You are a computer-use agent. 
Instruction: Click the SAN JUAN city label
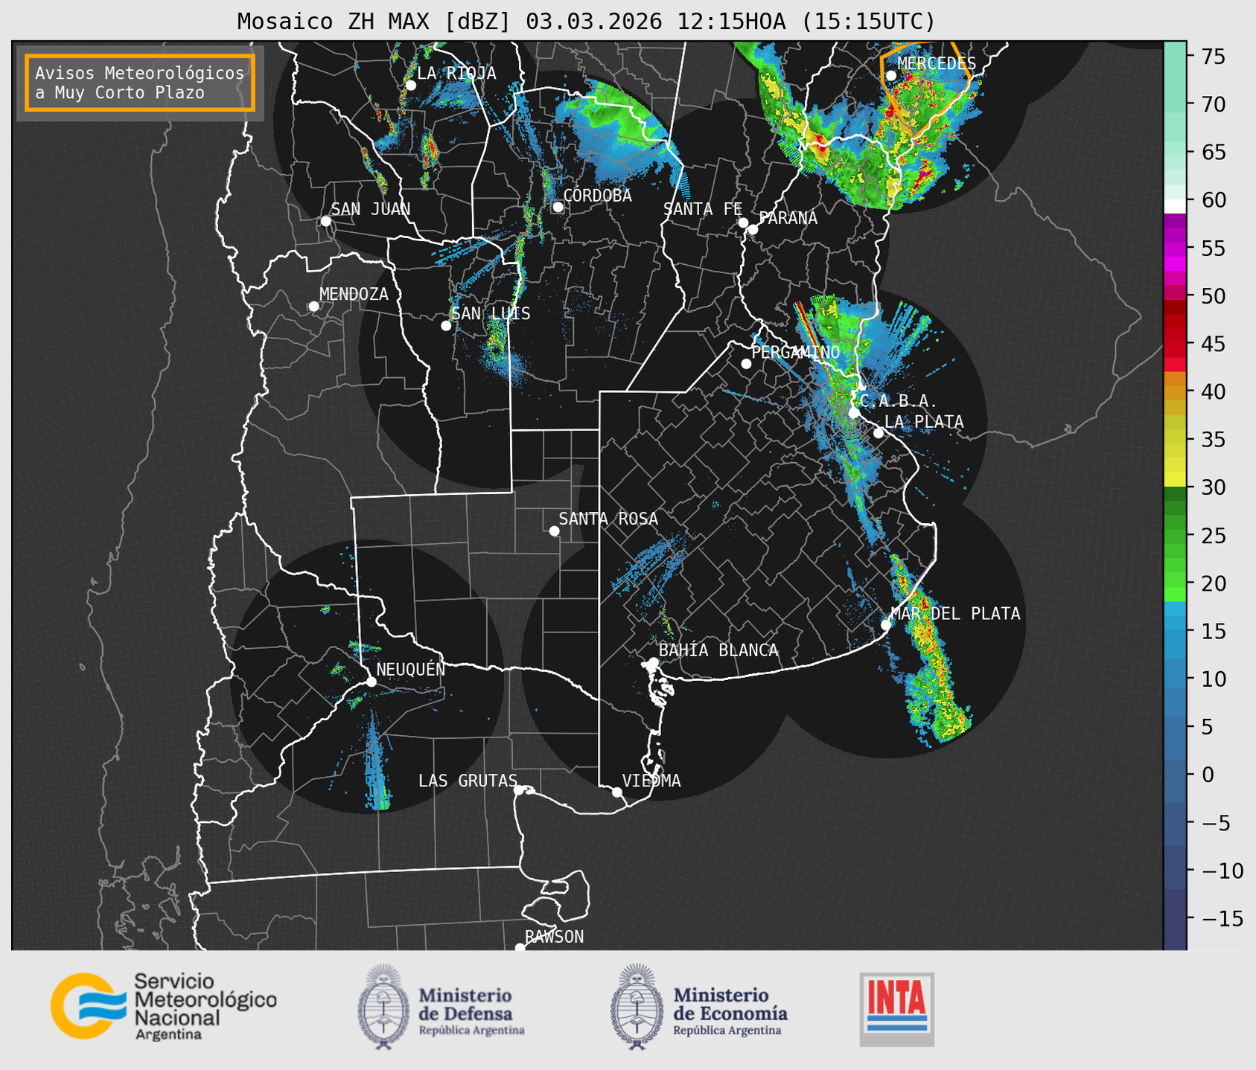[x=370, y=209]
